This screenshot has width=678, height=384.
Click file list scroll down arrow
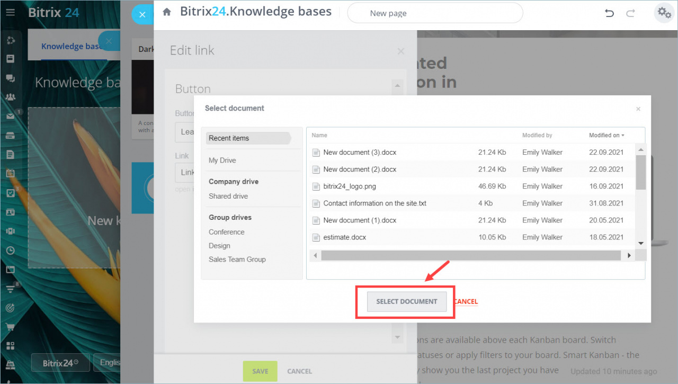(x=640, y=243)
